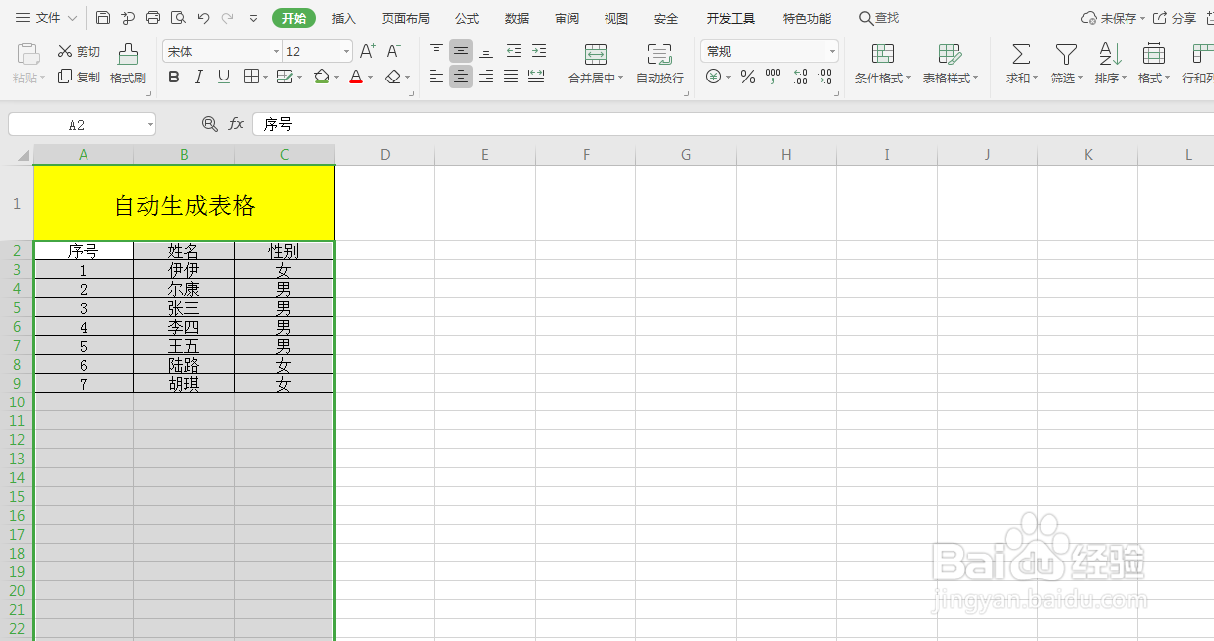
Task: Click the Filter (筛选) funnel icon
Action: 1066,54
